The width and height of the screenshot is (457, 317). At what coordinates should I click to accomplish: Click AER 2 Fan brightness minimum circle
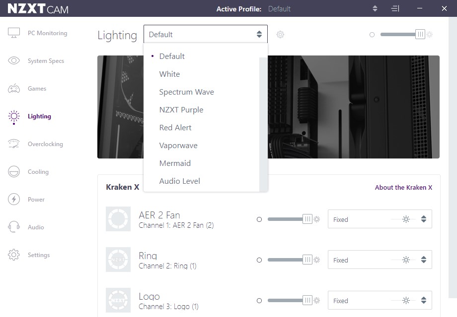click(259, 219)
